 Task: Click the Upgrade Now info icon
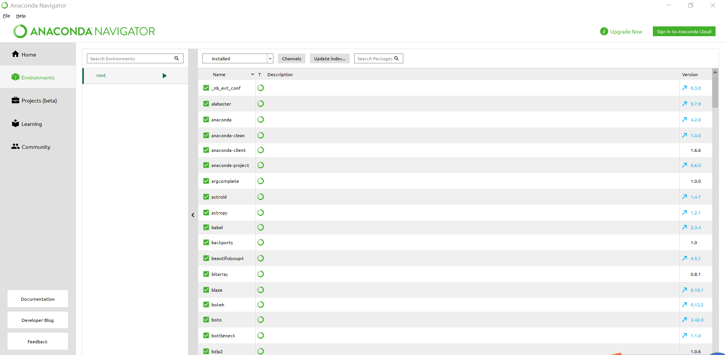pos(604,32)
